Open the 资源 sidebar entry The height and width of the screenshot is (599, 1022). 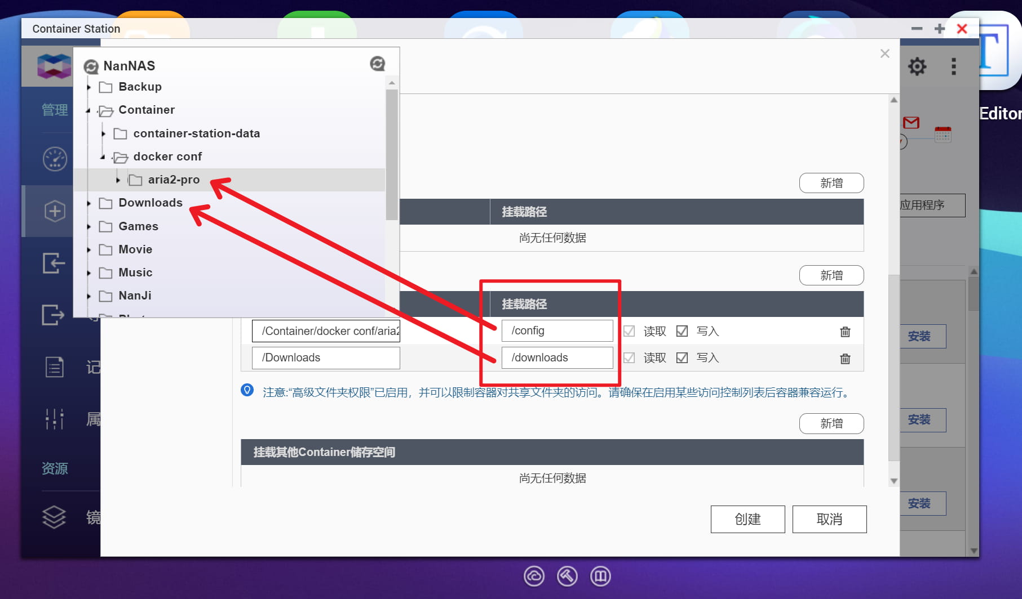point(55,468)
